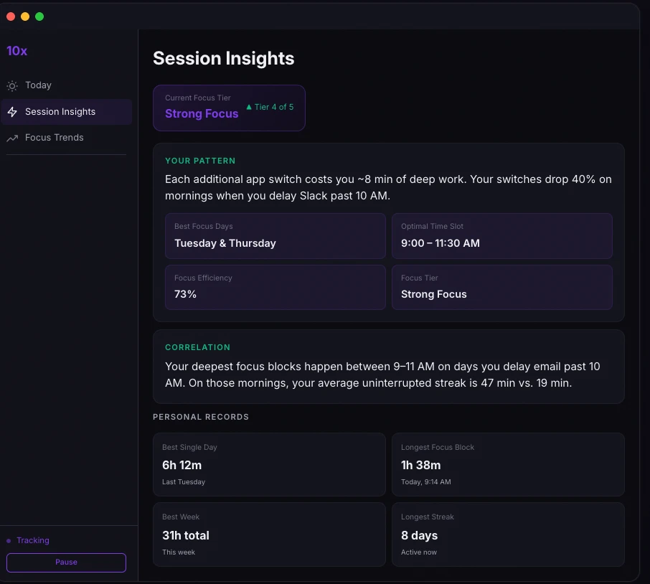Viewport: 650px width, 584px height.
Task: Click the green Tier 4 of 5 arrow
Action: [249, 107]
